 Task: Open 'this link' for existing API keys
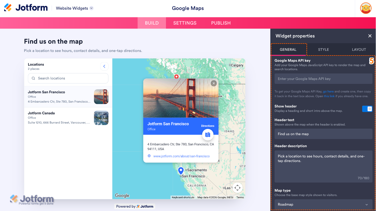click(x=329, y=96)
